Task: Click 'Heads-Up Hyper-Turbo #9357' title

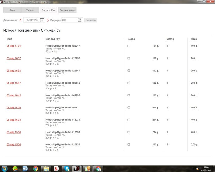Action: [62, 107]
